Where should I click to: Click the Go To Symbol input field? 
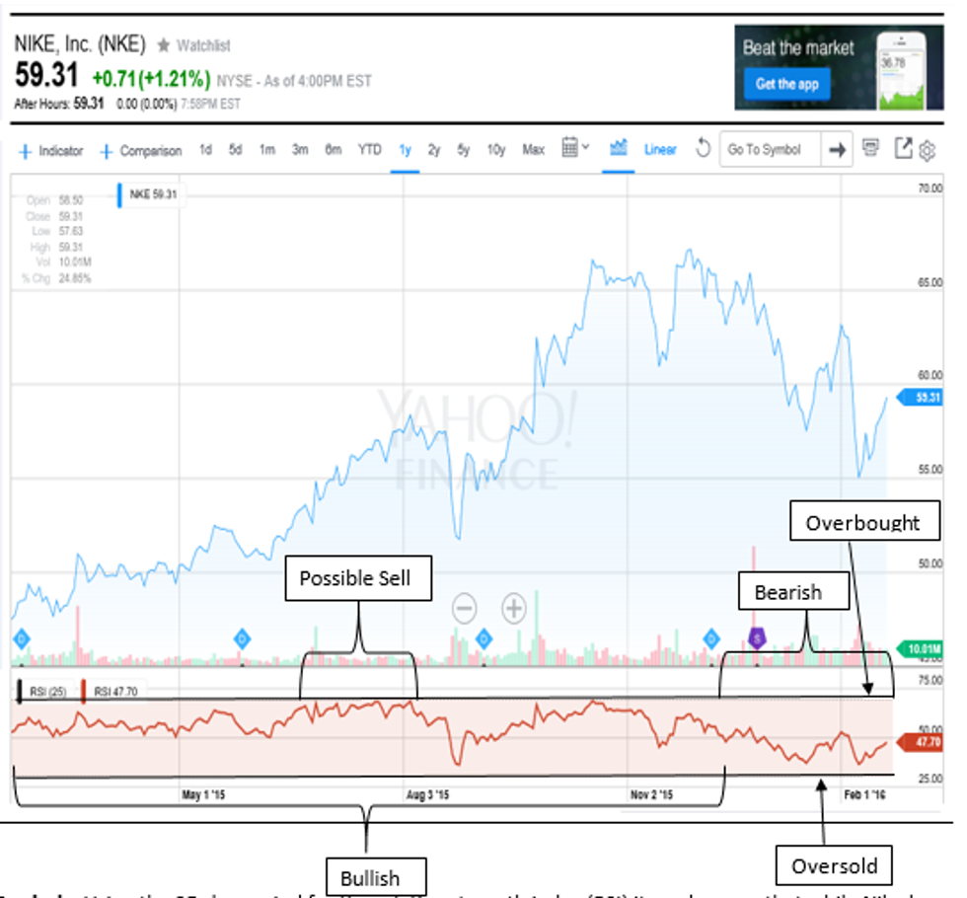click(769, 150)
